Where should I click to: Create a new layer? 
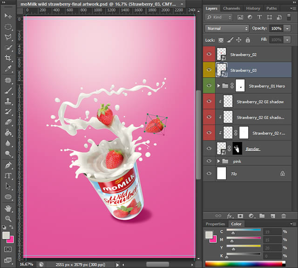tap(273, 216)
